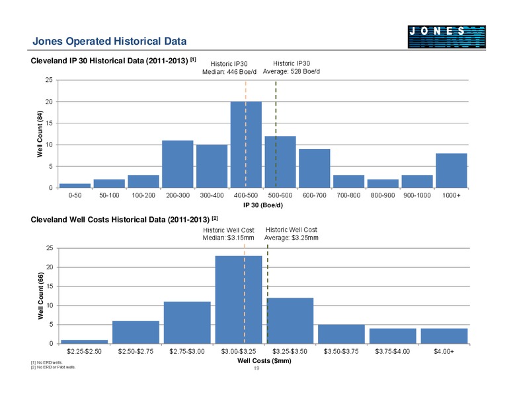Click the '1000+' axis label
The height and width of the screenshot is (396, 513).
point(452,195)
